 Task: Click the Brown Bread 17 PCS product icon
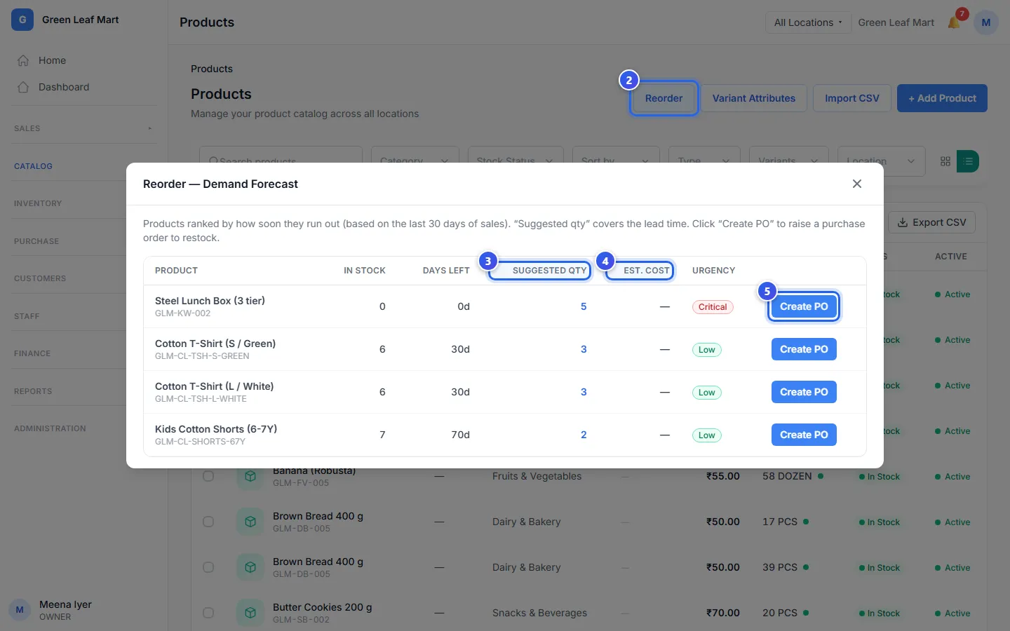click(250, 522)
